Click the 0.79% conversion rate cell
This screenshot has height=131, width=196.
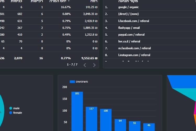pyautogui.click(x=66, y=21)
